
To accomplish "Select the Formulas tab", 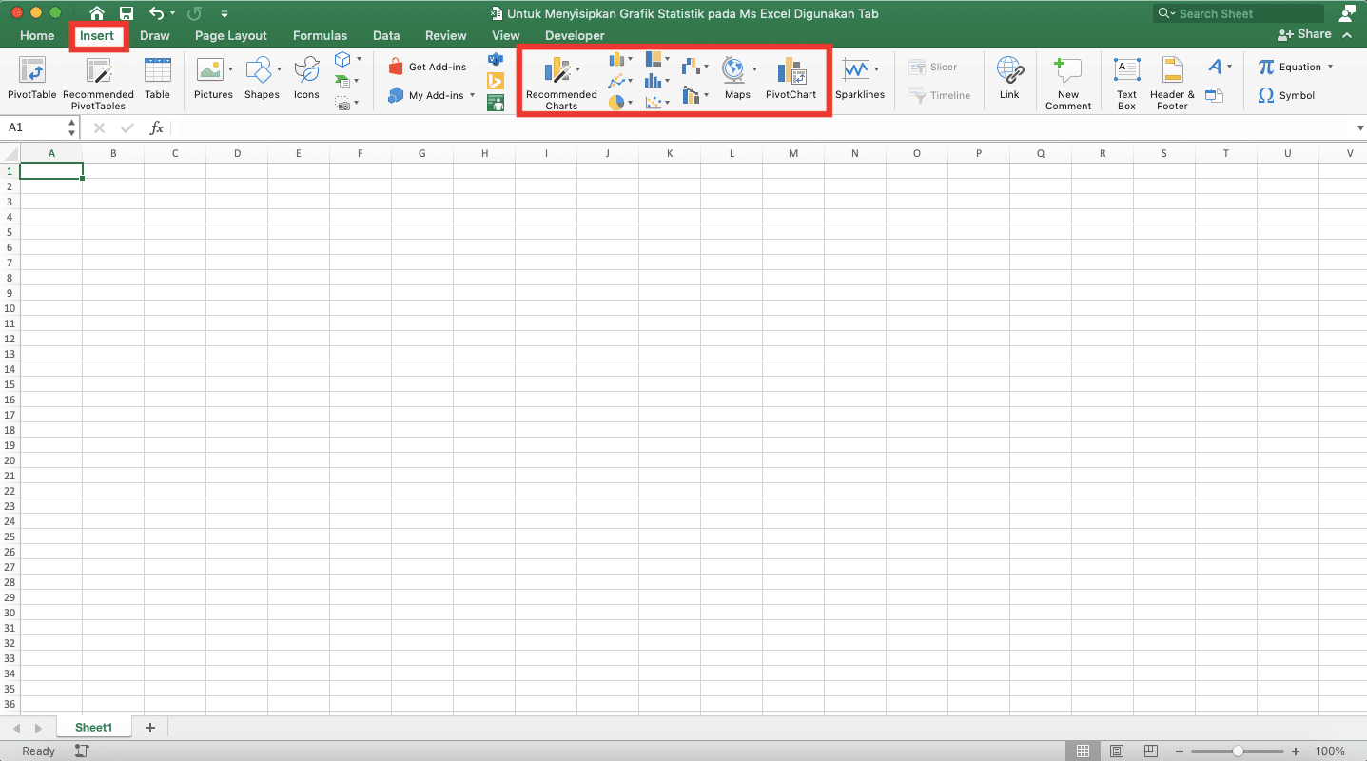I will (x=320, y=35).
